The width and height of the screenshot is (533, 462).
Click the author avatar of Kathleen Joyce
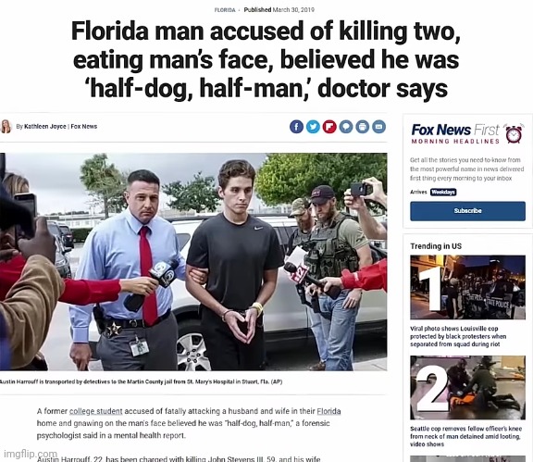(x=6, y=127)
